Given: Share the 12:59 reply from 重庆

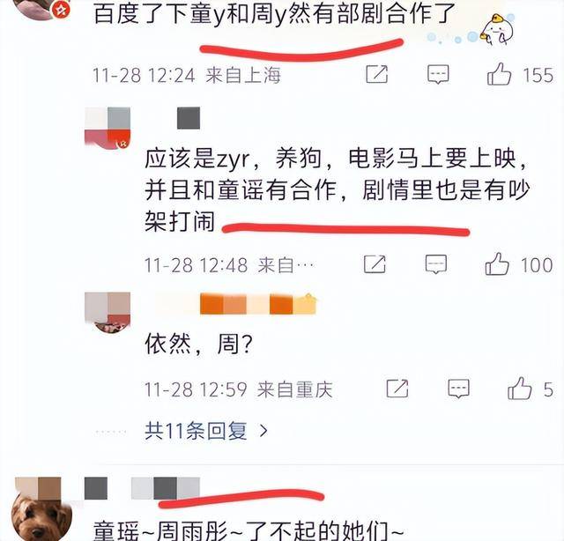Looking at the screenshot, I should tap(397, 389).
